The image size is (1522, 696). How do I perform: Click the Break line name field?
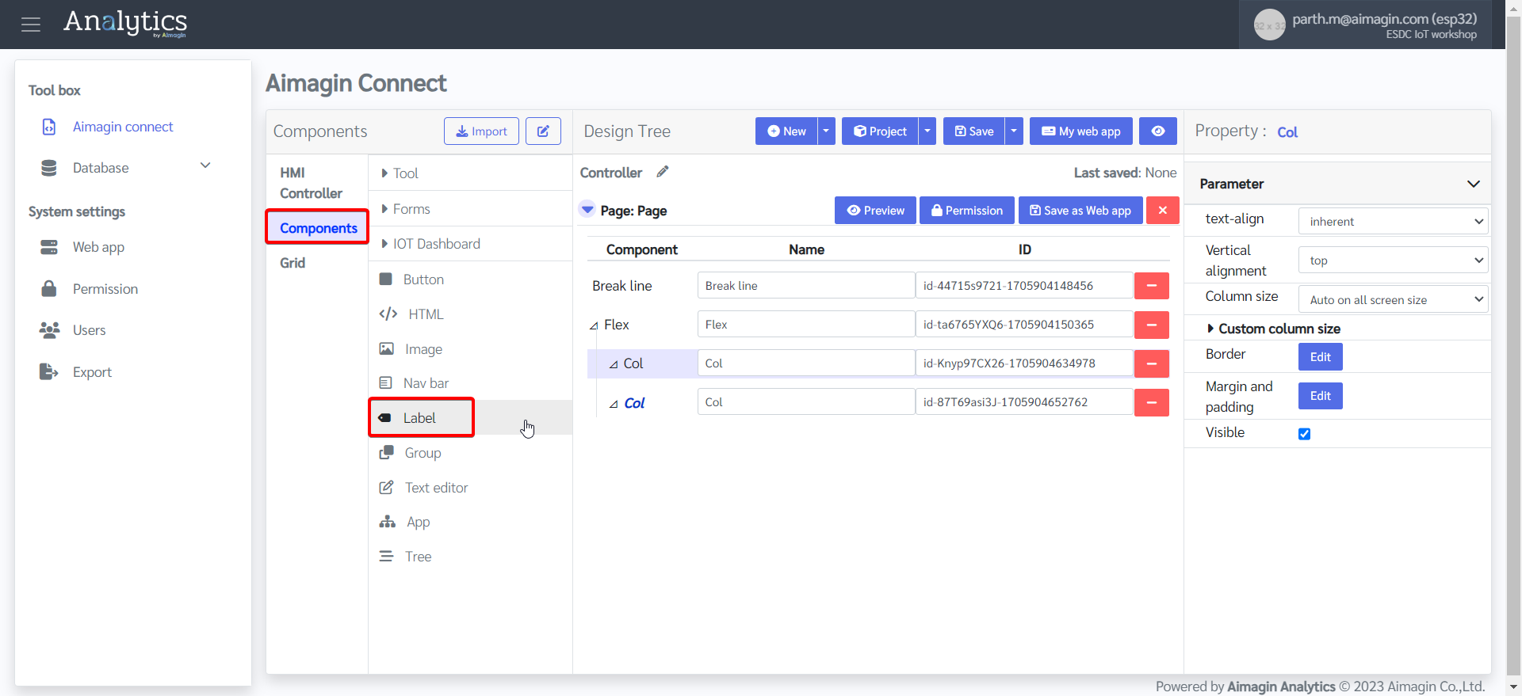click(x=806, y=286)
